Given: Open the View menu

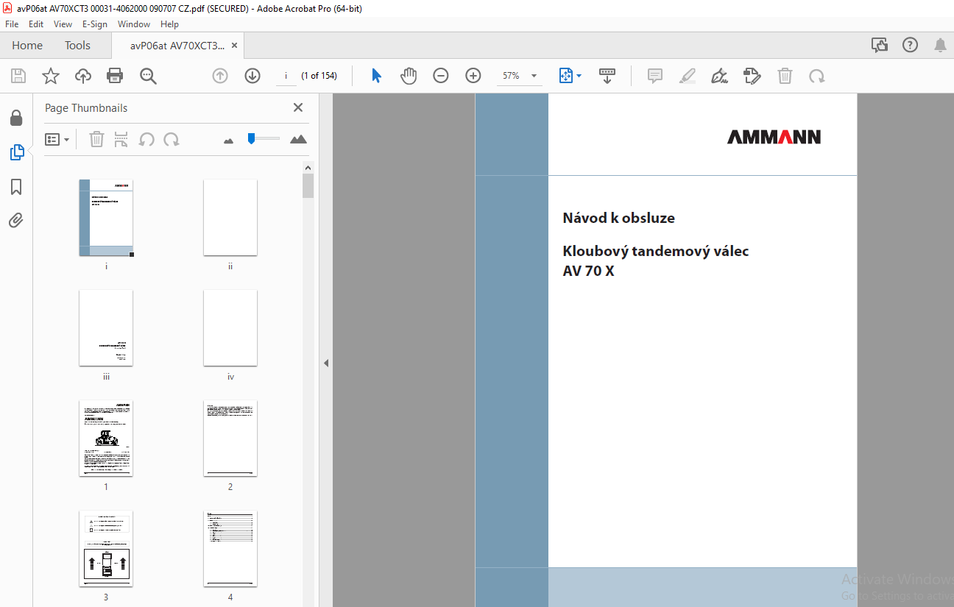Looking at the screenshot, I should [63, 24].
